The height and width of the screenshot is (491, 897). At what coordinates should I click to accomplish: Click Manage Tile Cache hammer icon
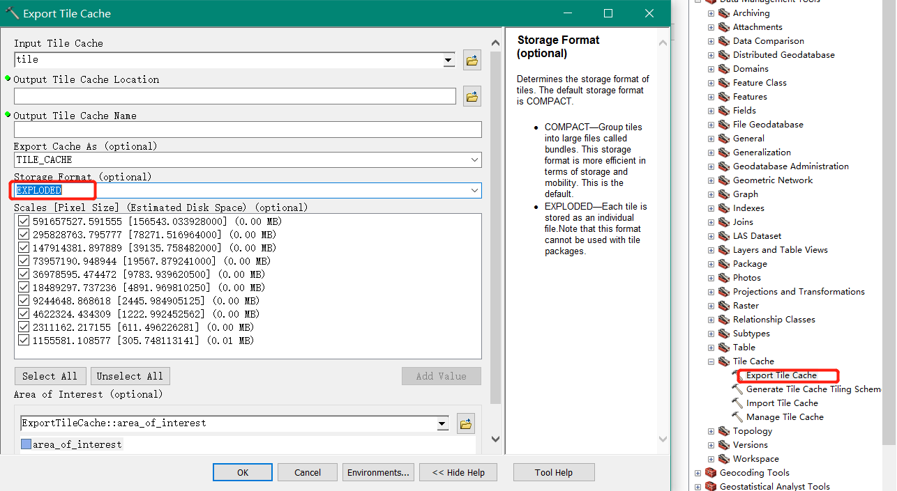pyautogui.click(x=738, y=417)
